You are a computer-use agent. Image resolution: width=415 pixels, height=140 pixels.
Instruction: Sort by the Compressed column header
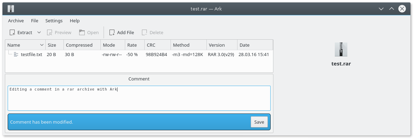pyautogui.click(x=79, y=45)
